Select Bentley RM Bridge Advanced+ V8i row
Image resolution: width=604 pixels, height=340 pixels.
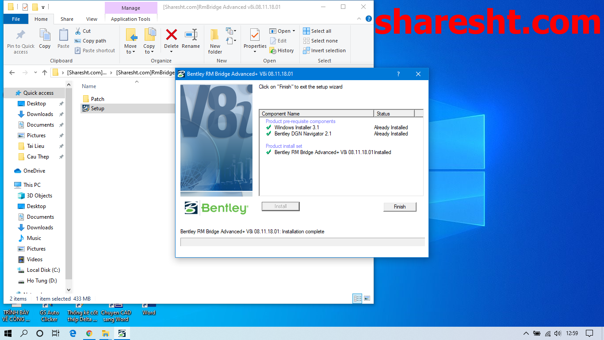(x=329, y=152)
